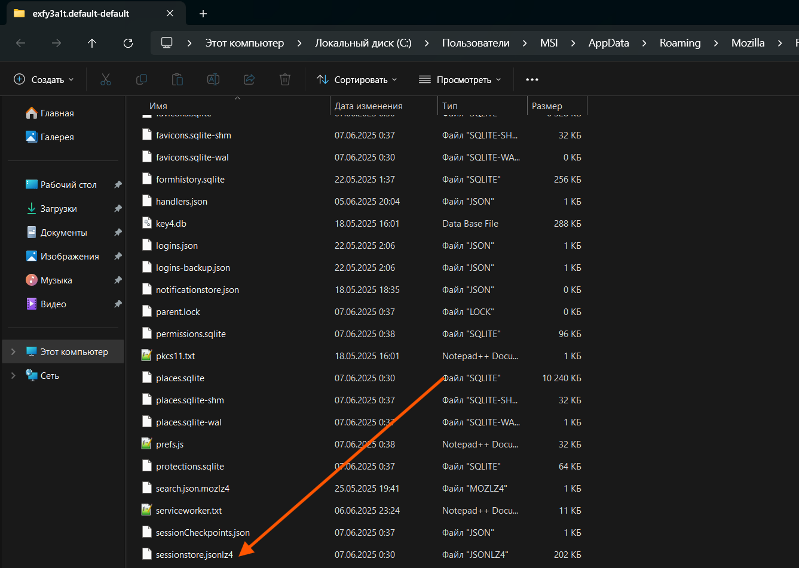Expand the Этот компьютер tree node
799x568 pixels.
point(13,352)
